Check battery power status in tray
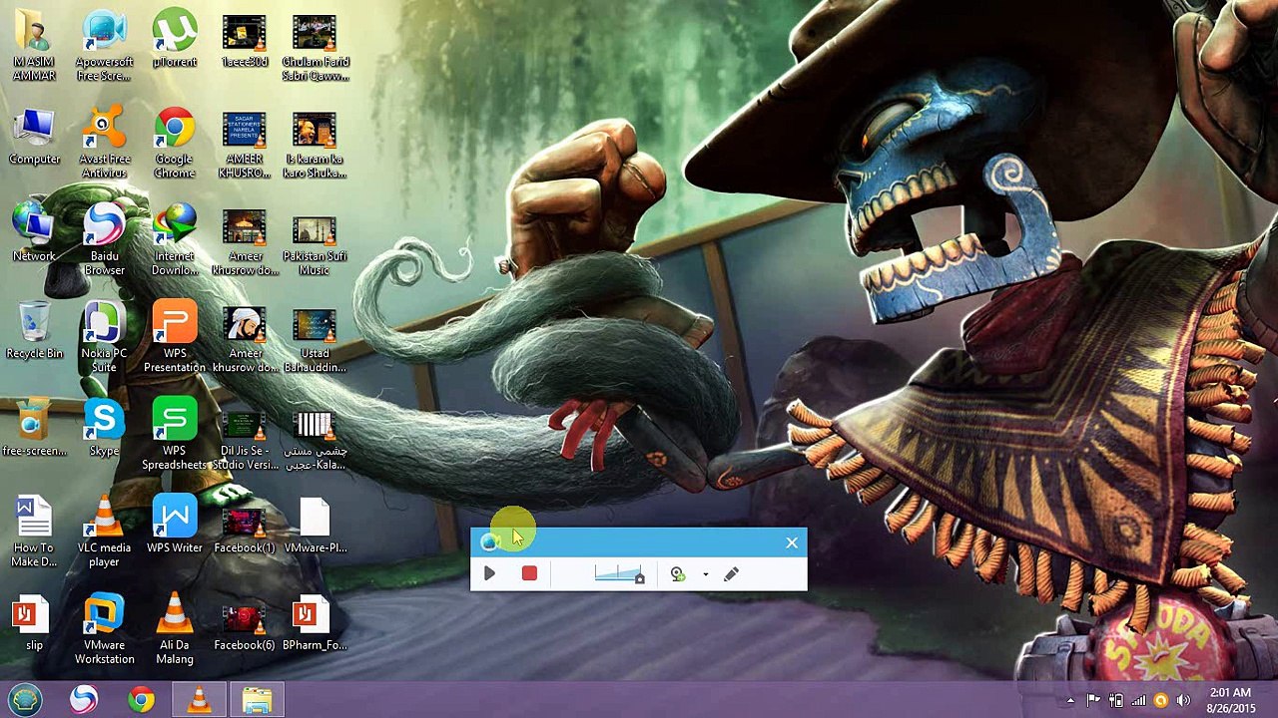 tap(1116, 700)
